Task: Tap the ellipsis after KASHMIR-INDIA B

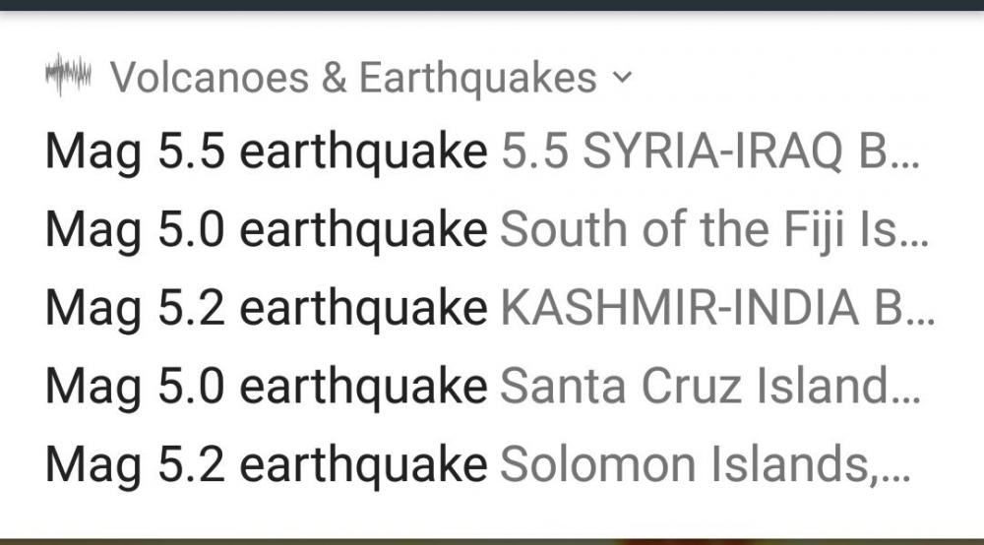Action: click(920, 315)
